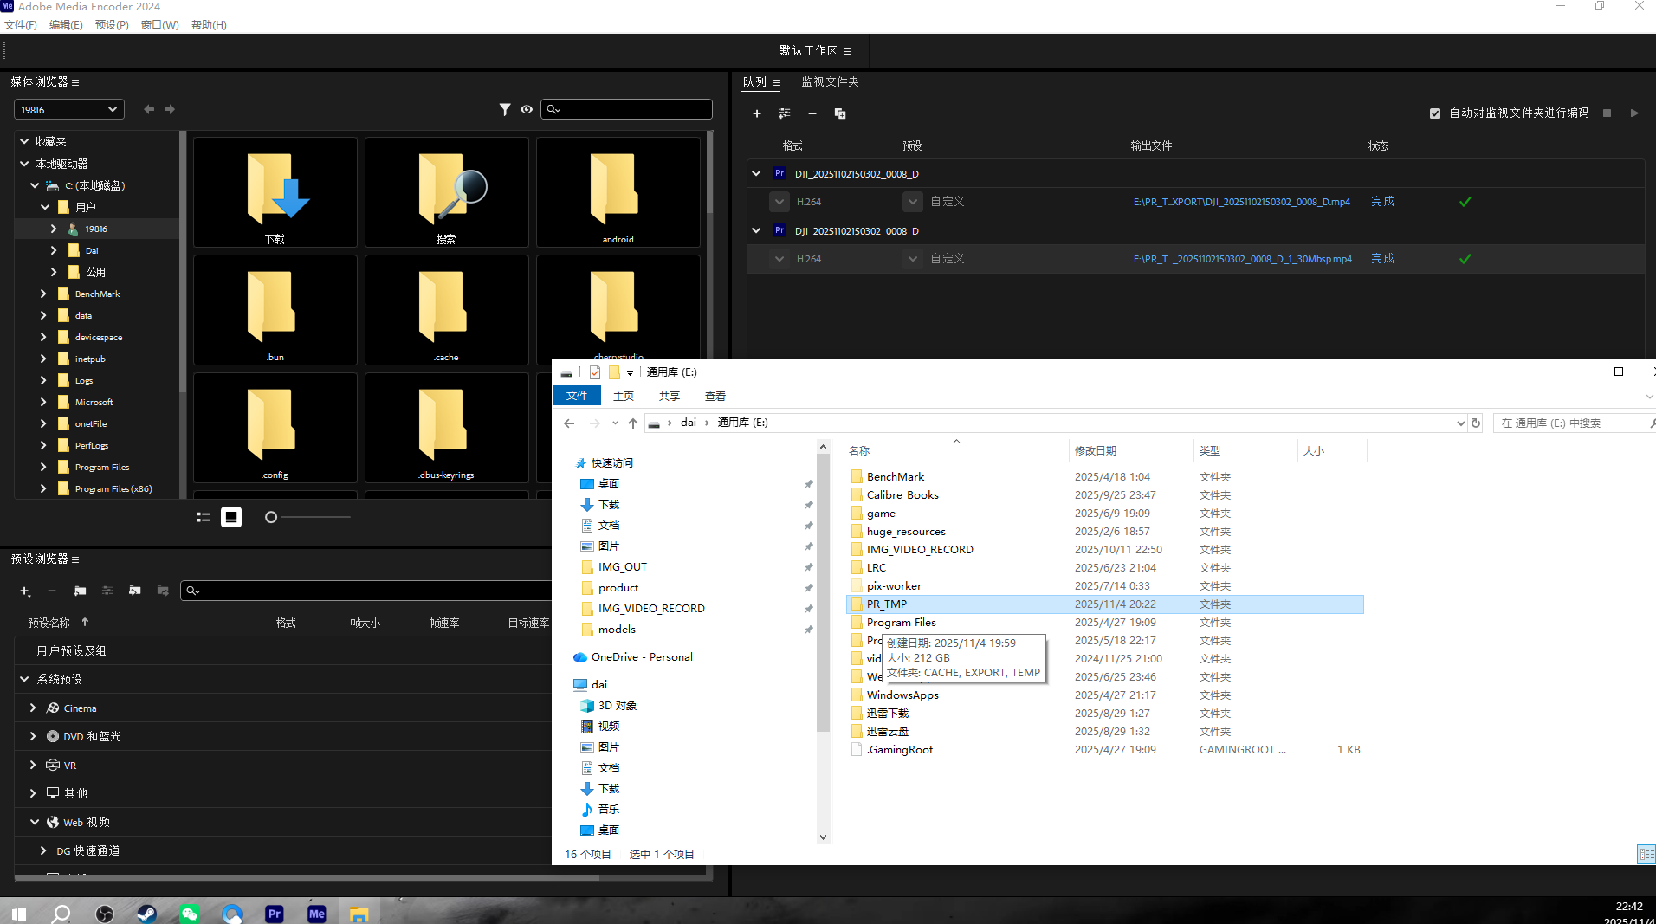The image size is (1656, 924).
Task: Start the queue with the play button
Action: pyautogui.click(x=1634, y=113)
